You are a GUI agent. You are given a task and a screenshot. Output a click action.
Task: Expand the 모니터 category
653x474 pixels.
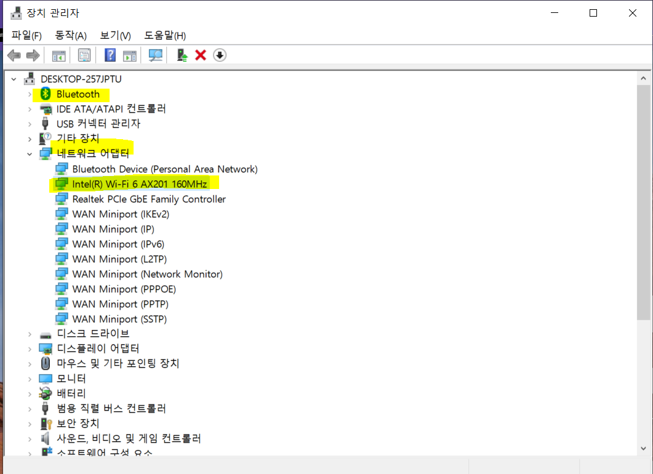click(x=30, y=379)
